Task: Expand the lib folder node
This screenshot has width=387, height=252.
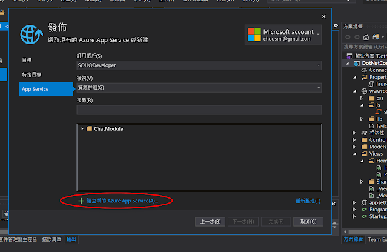Action: pos(362,119)
